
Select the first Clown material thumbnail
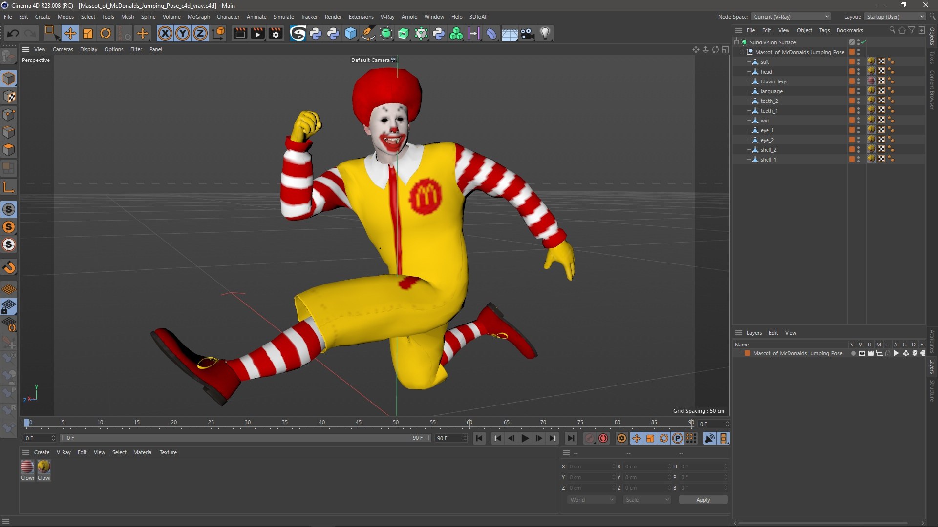27,467
